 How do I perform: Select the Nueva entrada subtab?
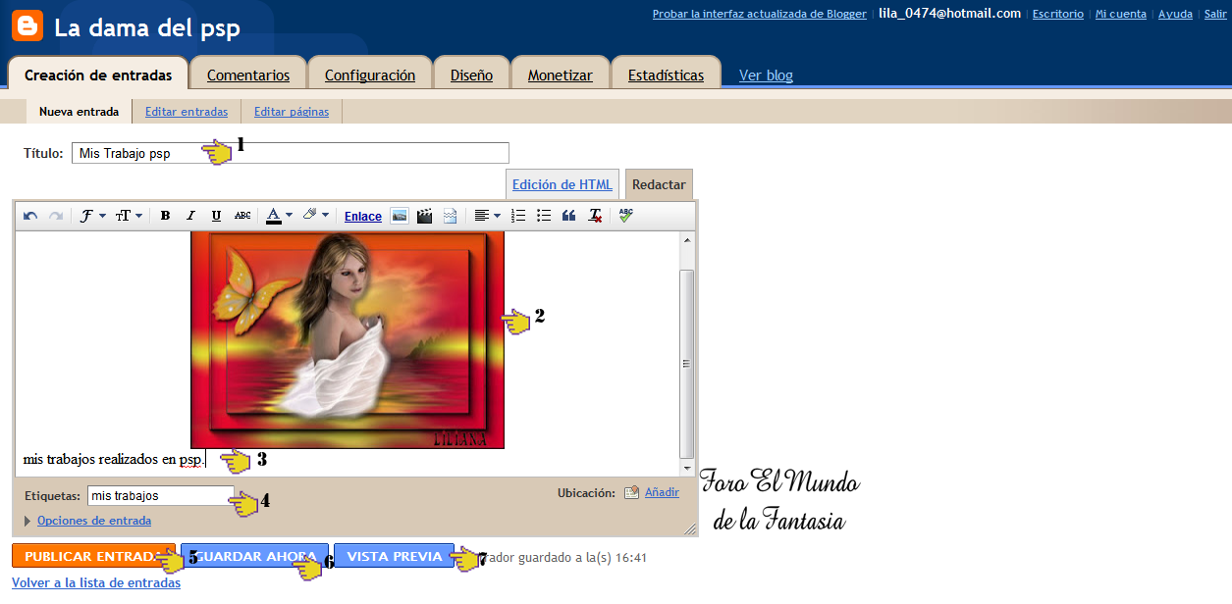80,112
